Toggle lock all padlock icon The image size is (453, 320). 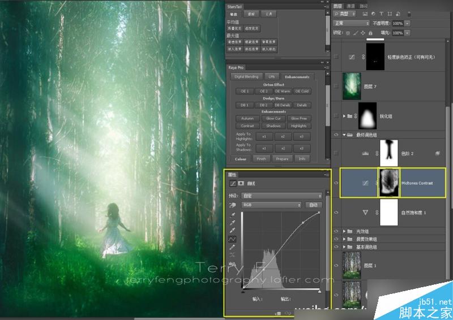(370, 33)
